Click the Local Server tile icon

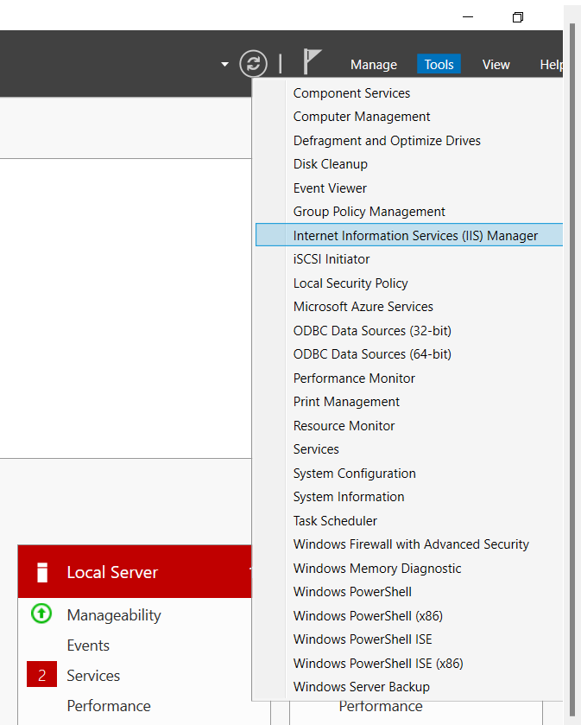[42, 572]
